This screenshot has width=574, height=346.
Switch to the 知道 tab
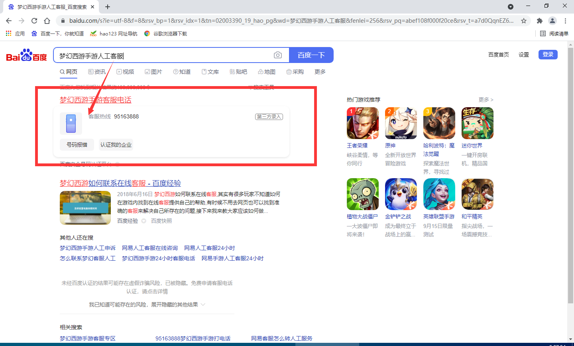pyautogui.click(x=182, y=72)
